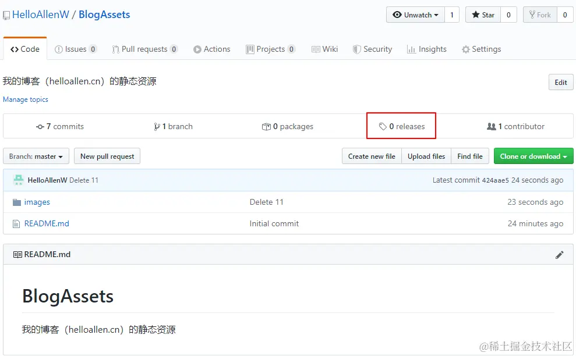Click the package icon beside 0 packages

[266, 127]
